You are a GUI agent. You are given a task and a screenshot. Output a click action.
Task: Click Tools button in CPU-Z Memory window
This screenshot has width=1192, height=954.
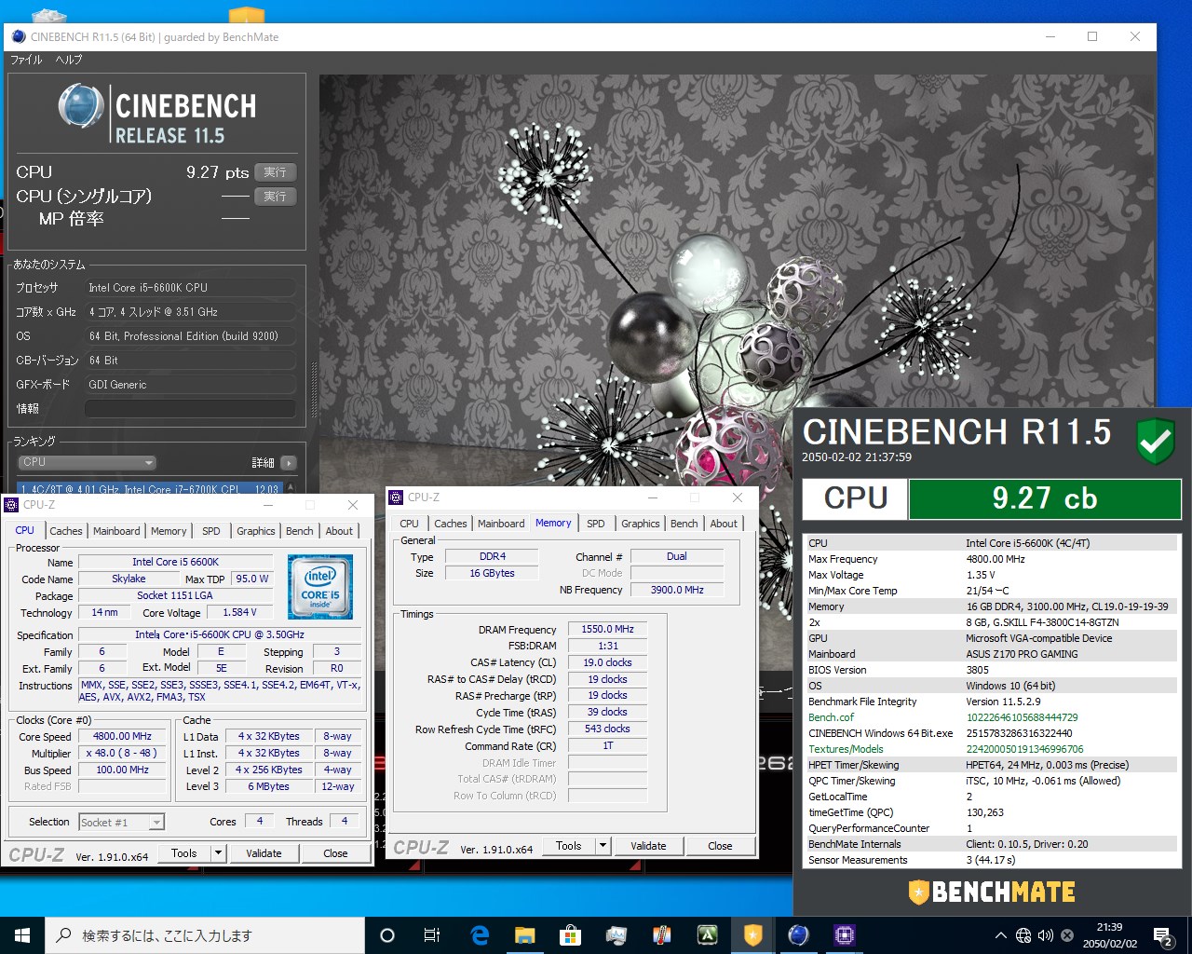click(569, 846)
